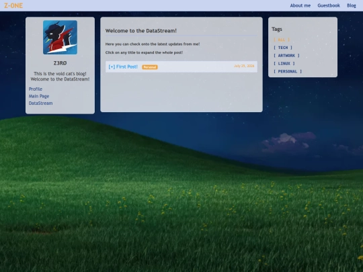Filter posts by PERSONAL tag

288,71
